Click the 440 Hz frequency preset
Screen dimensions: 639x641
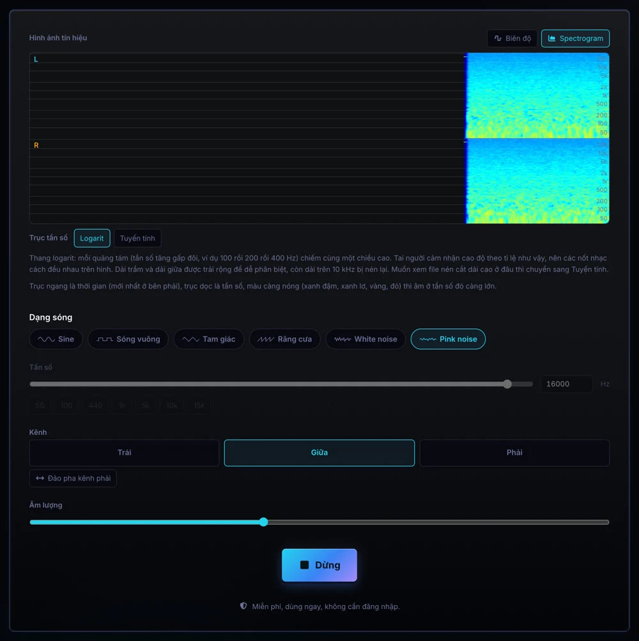click(96, 406)
